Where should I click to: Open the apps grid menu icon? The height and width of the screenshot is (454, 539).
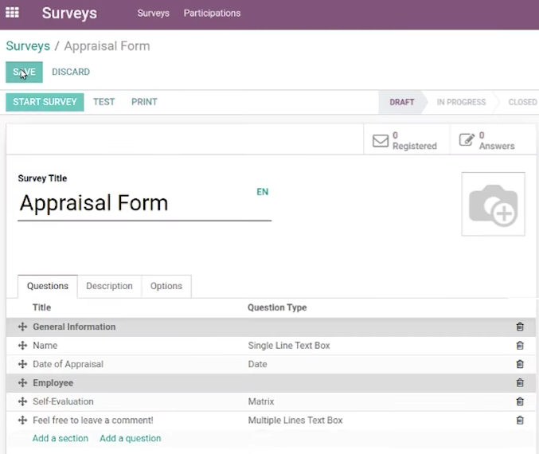tap(13, 13)
